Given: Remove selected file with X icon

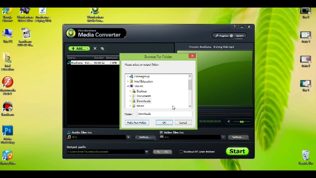Looking at the screenshot, I should (x=95, y=48).
